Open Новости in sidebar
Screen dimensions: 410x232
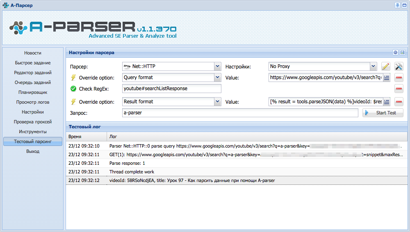[33, 53]
